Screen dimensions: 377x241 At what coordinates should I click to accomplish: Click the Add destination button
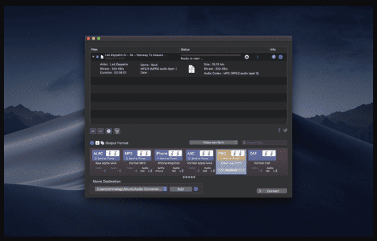click(x=181, y=189)
